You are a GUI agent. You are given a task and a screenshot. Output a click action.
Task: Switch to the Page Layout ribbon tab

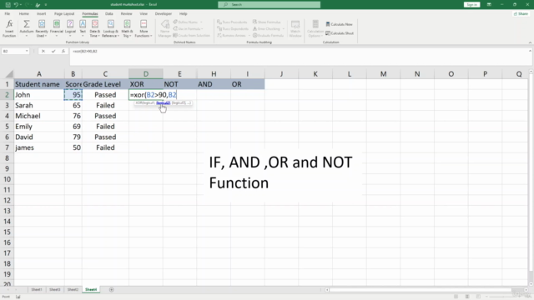coord(64,13)
